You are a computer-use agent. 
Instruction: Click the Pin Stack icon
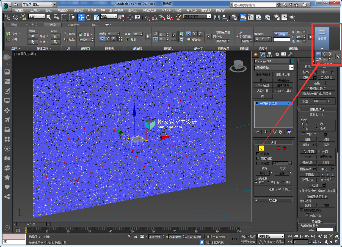258,132
